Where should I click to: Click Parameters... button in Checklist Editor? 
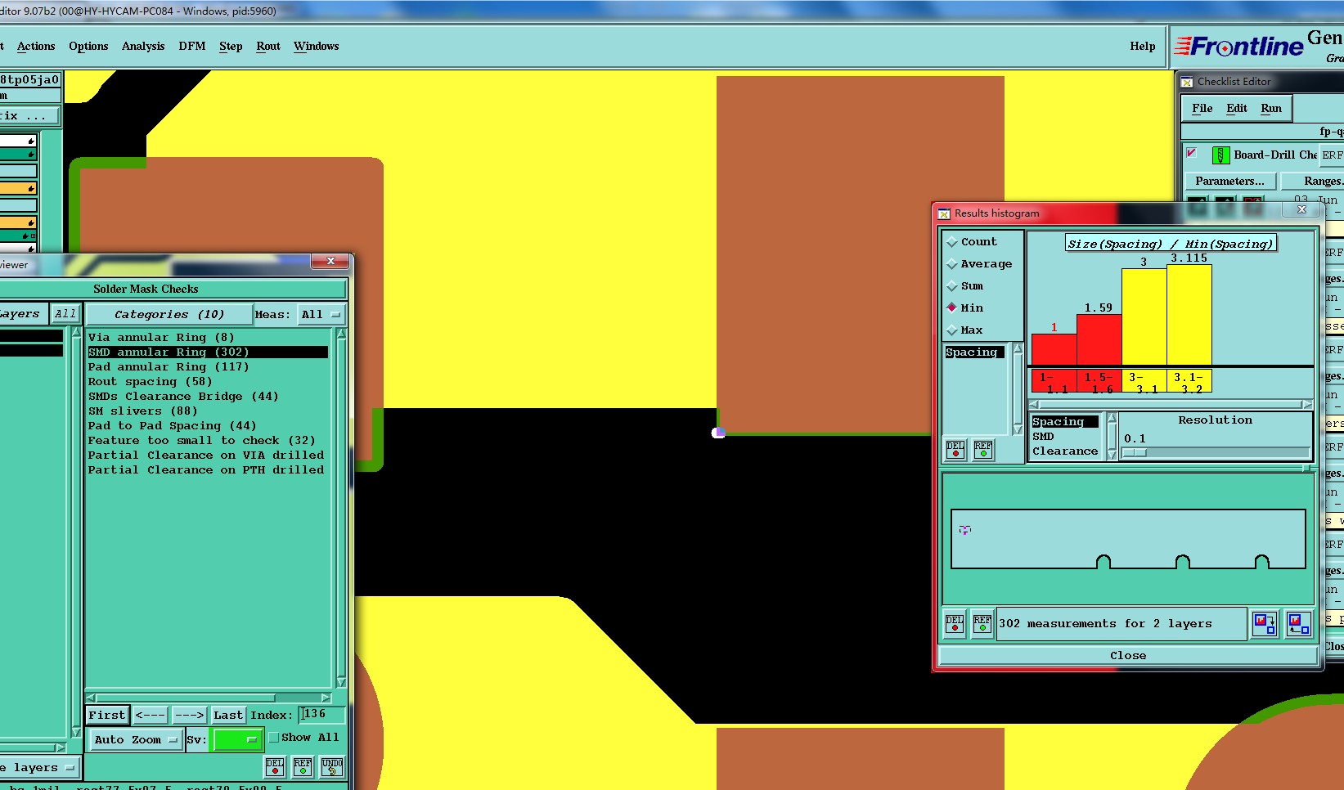[1229, 182]
